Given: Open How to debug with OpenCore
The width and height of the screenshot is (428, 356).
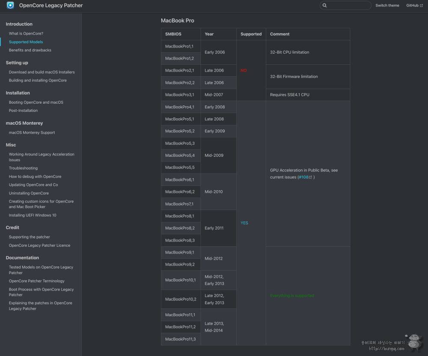Looking at the screenshot, I should [35, 177].
